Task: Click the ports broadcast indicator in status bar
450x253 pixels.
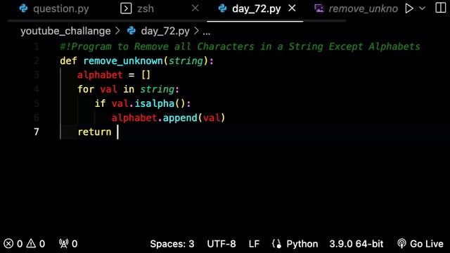Action: pos(68,244)
